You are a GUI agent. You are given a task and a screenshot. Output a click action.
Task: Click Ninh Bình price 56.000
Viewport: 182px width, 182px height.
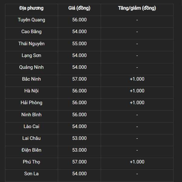79,115
